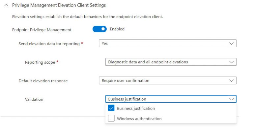Click the chevron arrow on Send elevation data field
The image size is (253, 134).
pos(232,43)
